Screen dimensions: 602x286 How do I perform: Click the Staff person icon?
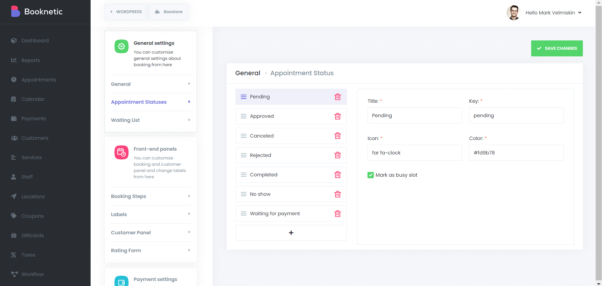[13, 177]
